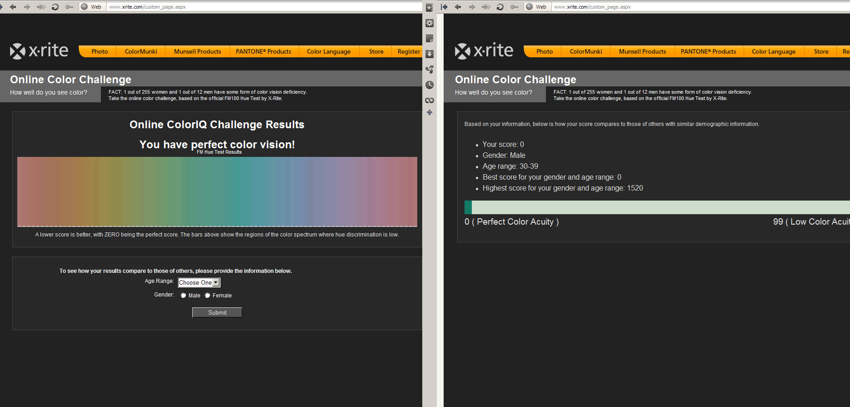Open the Links chain panel icon

pos(429,100)
